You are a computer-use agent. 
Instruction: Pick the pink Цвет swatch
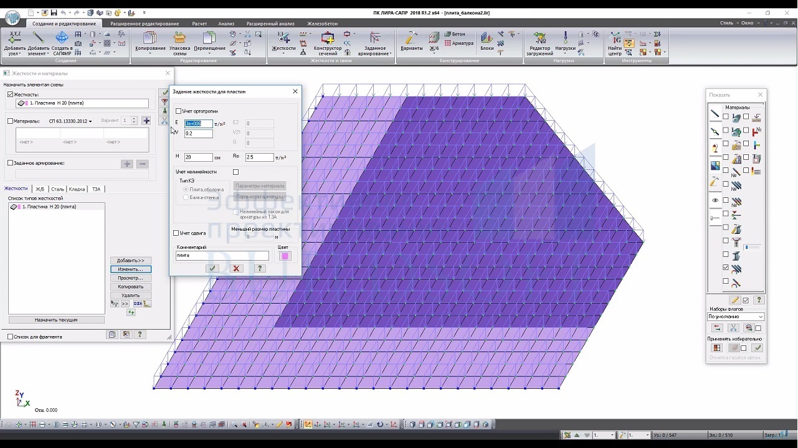[285, 256]
